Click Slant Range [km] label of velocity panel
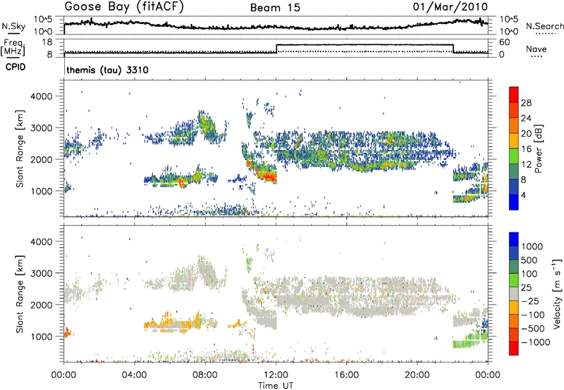Screen dimensions: 564x390 click(x=20, y=294)
